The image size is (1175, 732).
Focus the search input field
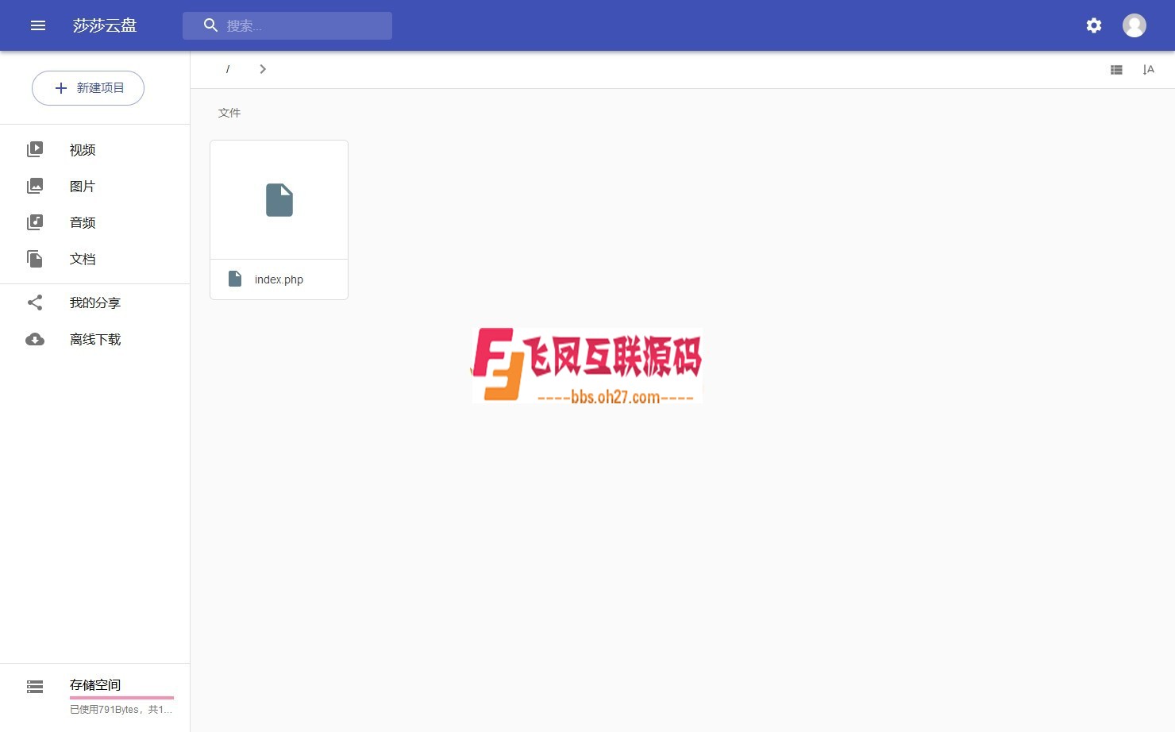[287, 25]
